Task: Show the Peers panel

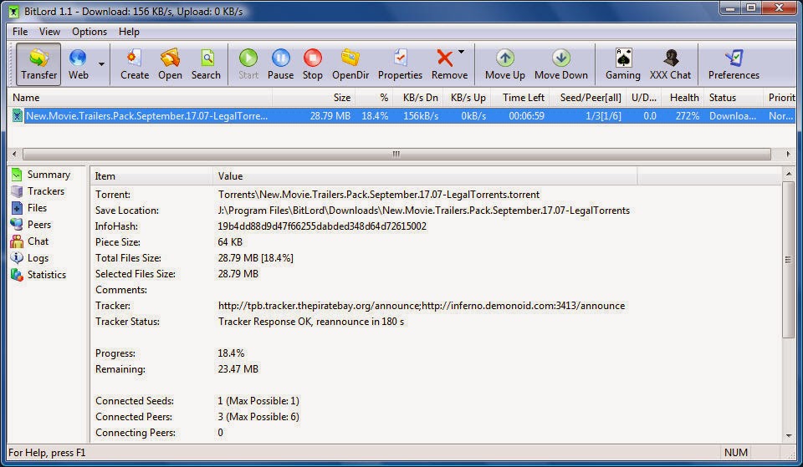Action: (x=31, y=225)
